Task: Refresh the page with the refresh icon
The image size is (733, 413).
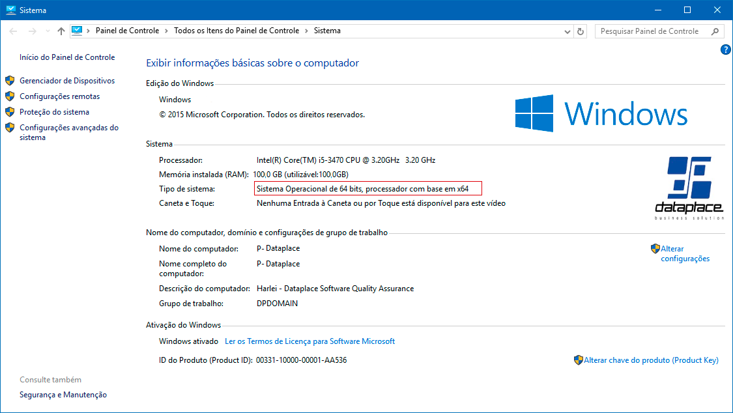Action: pos(581,31)
